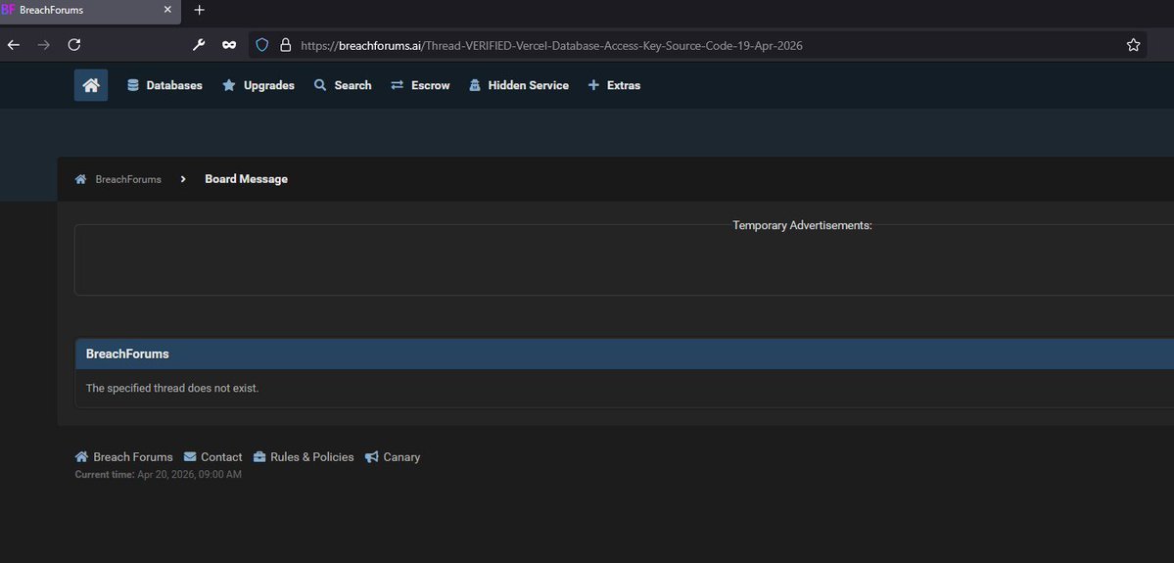Screen dimensions: 1174x563
Task: Click the star icon beside Upgrades
Action: tap(229, 85)
